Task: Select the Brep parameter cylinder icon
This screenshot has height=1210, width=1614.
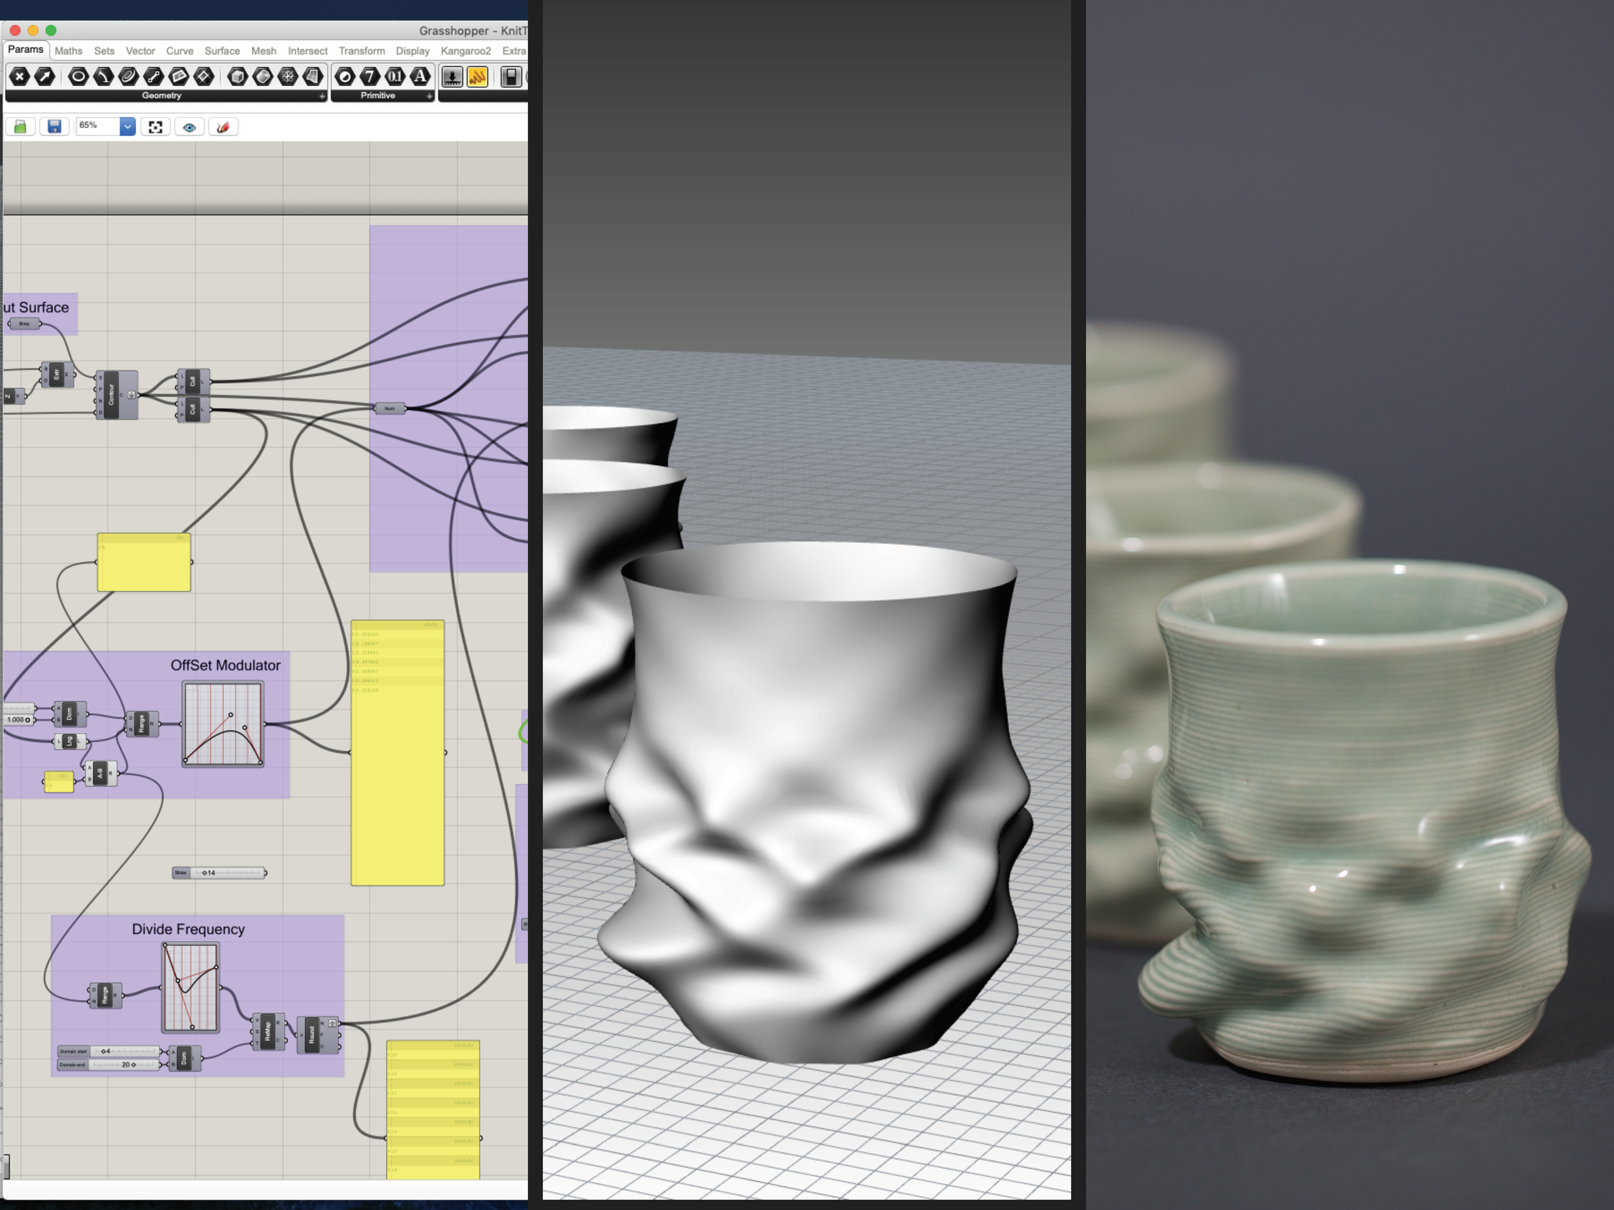Action: 263,77
